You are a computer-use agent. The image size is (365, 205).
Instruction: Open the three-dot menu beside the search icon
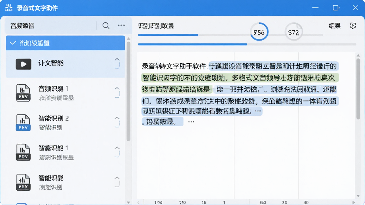tap(121, 25)
